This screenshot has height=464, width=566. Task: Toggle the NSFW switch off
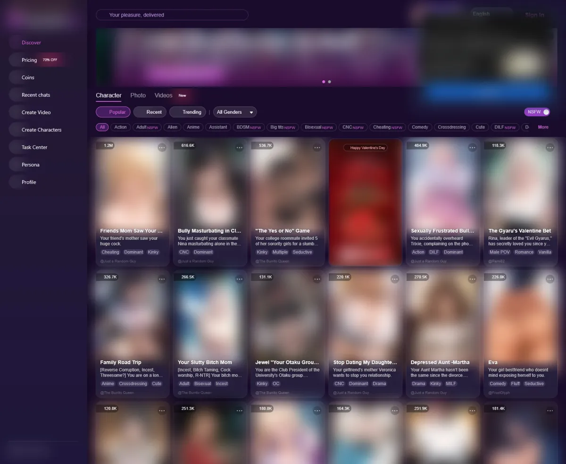(x=537, y=112)
